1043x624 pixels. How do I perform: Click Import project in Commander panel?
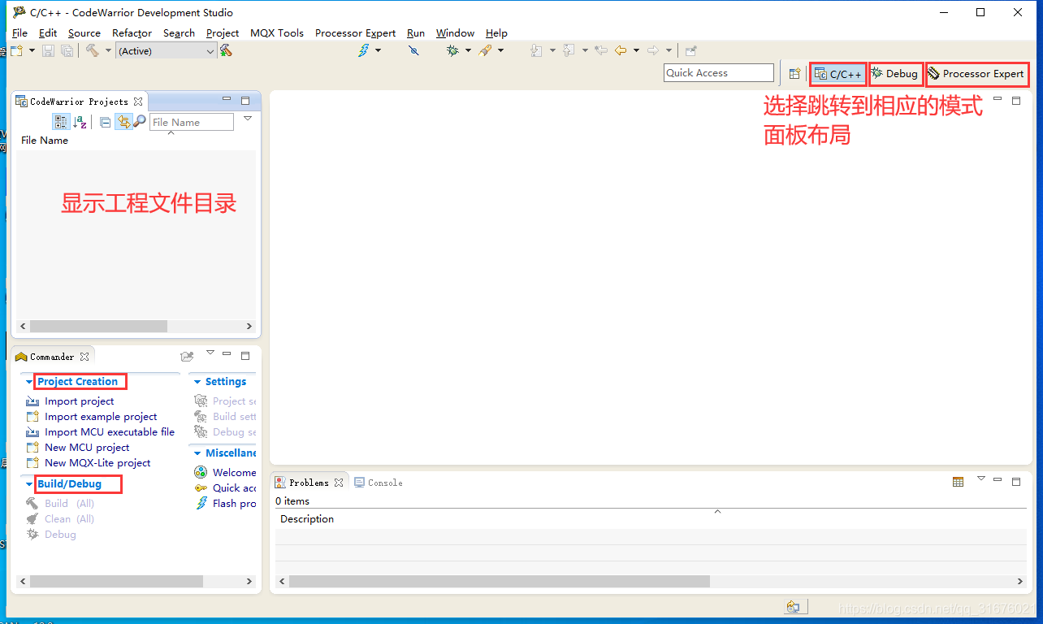[x=79, y=401]
